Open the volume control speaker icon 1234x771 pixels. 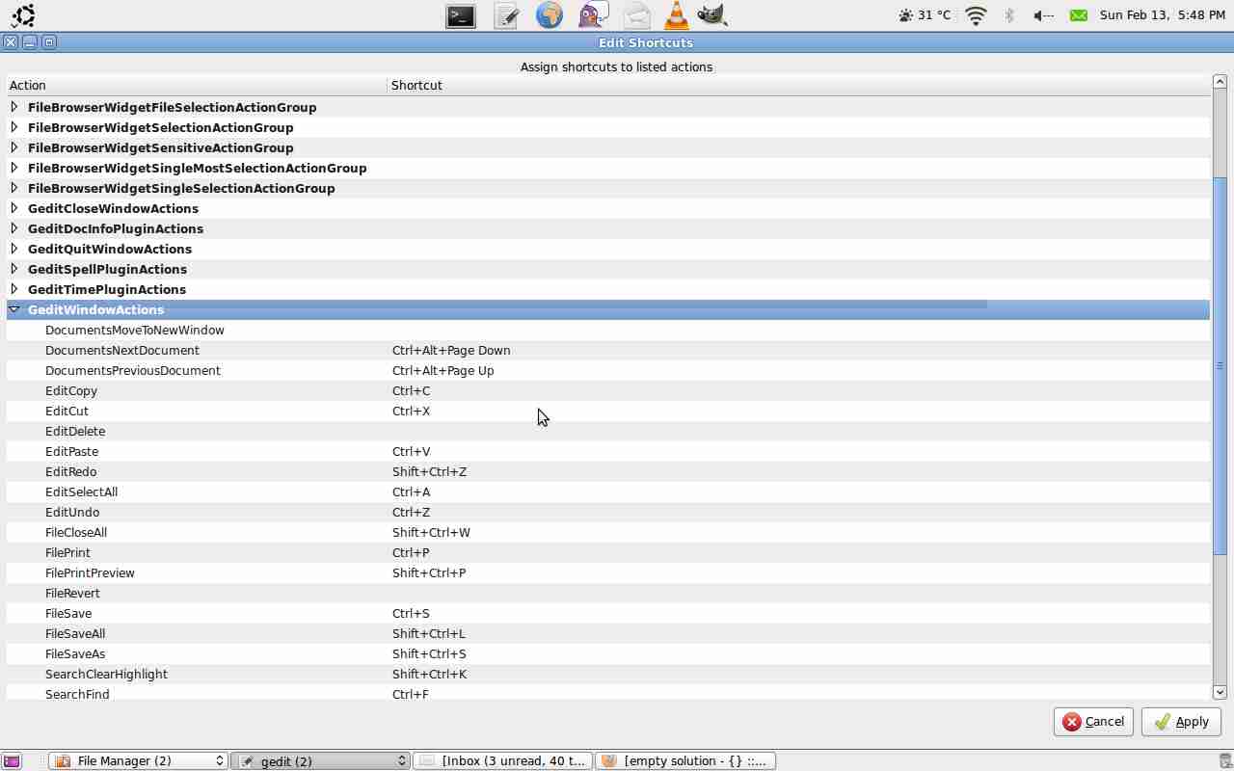(1043, 15)
